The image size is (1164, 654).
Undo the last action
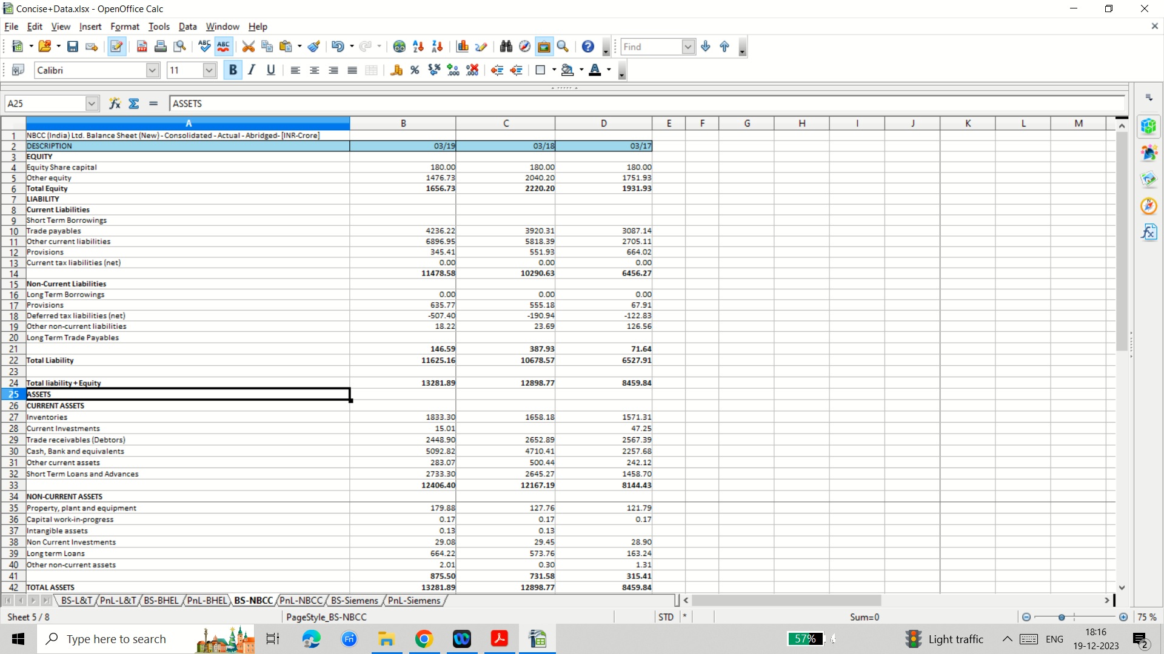click(x=338, y=47)
